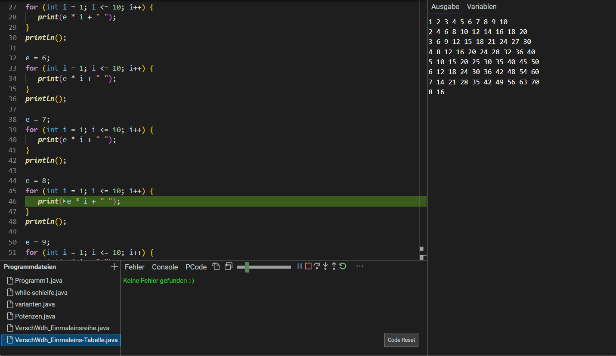Viewport: 616px width, 356px height.
Task: Click the print statement on line 28
Action: point(77,17)
